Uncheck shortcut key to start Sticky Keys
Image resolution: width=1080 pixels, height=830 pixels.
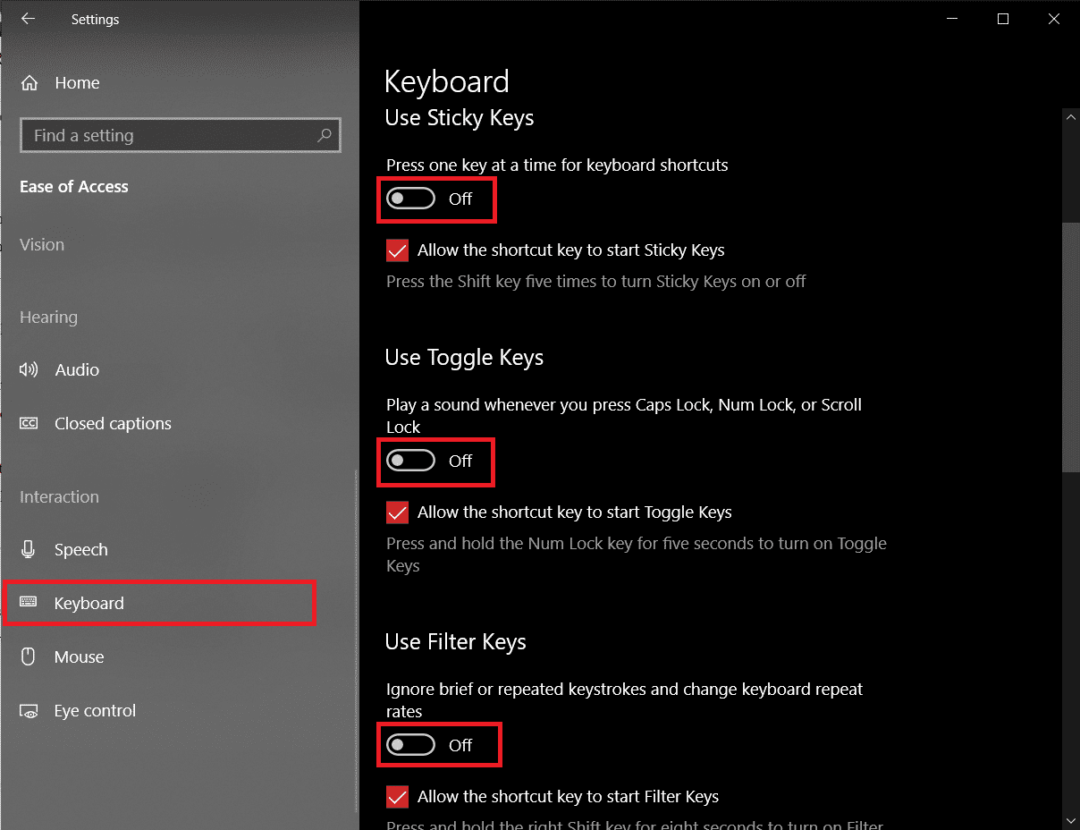coord(397,250)
